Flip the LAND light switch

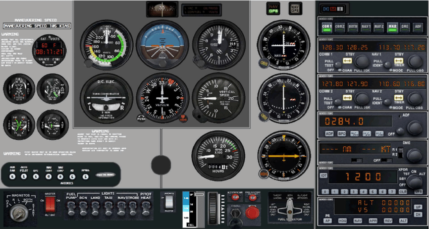95,208
